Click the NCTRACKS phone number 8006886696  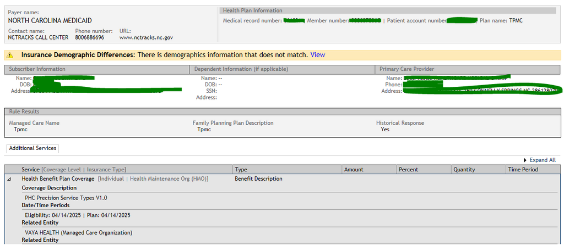[90, 37]
